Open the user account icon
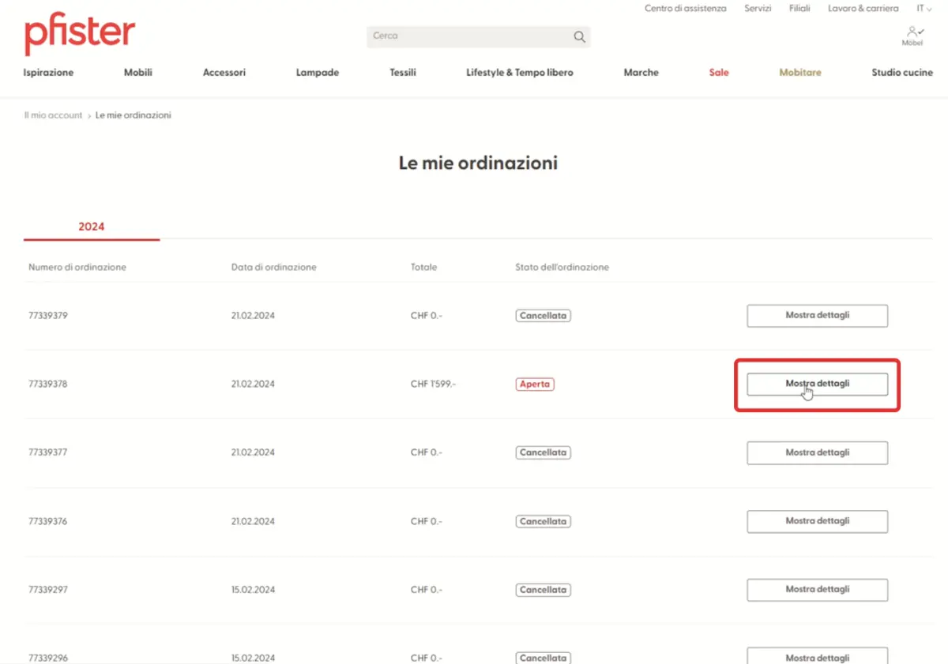Viewport: 948px width, 664px height. tap(912, 33)
